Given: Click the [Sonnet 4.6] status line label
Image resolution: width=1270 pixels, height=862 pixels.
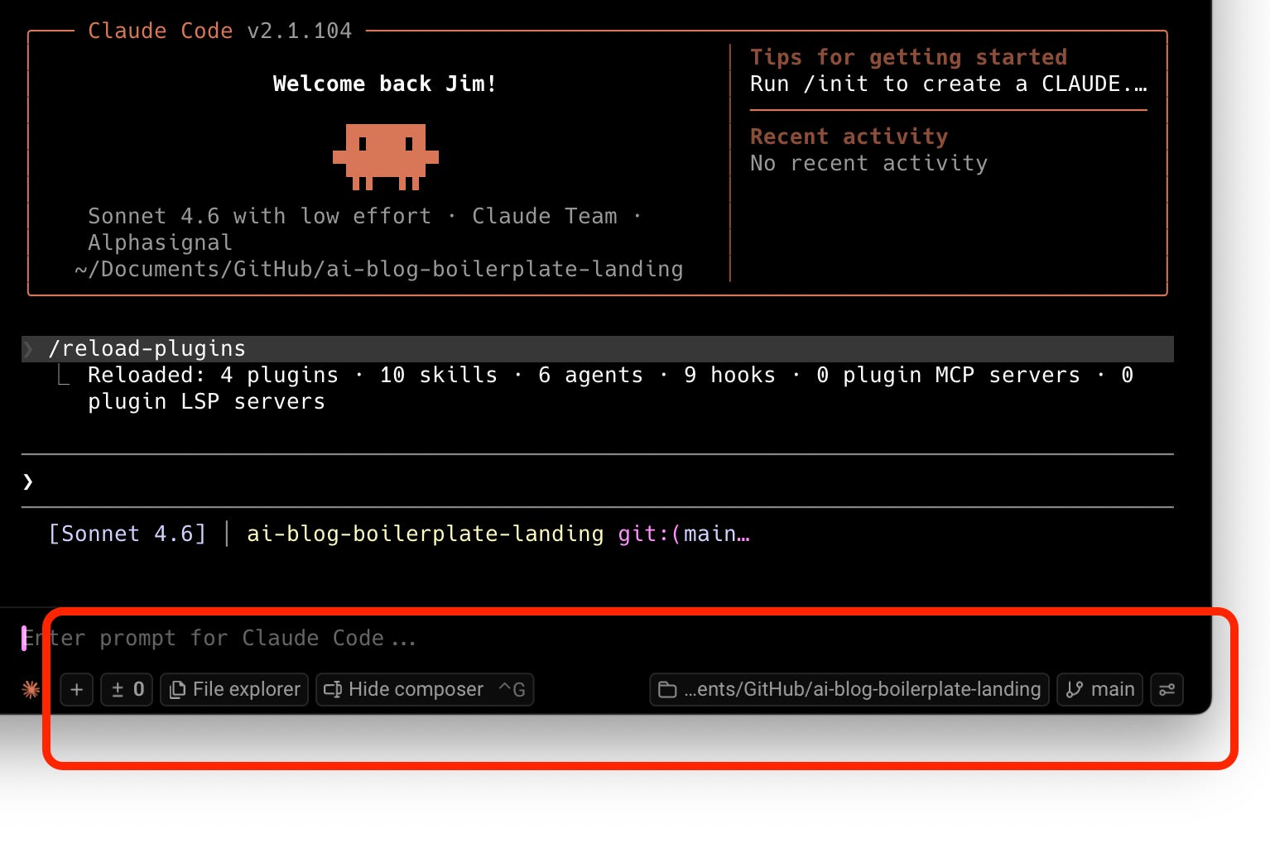Looking at the screenshot, I should pyautogui.click(x=127, y=534).
